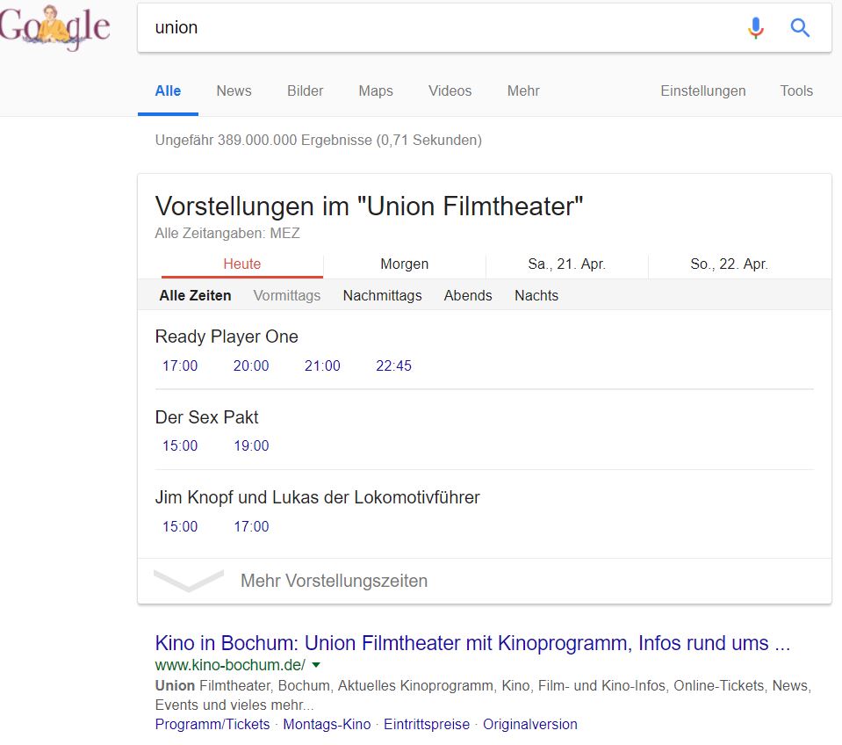Choose the 15:00 Der Sex Pakt showing
This screenshot has width=842, height=745.
point(180,445)
